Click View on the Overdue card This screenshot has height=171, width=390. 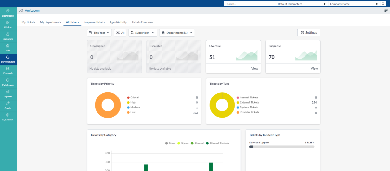point(255,68)
